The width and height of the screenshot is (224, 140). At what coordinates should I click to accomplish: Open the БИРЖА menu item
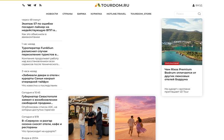82,14
